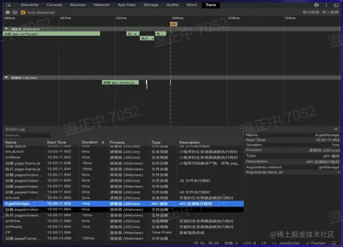Open the more options kebab menu

click(327, 5)
